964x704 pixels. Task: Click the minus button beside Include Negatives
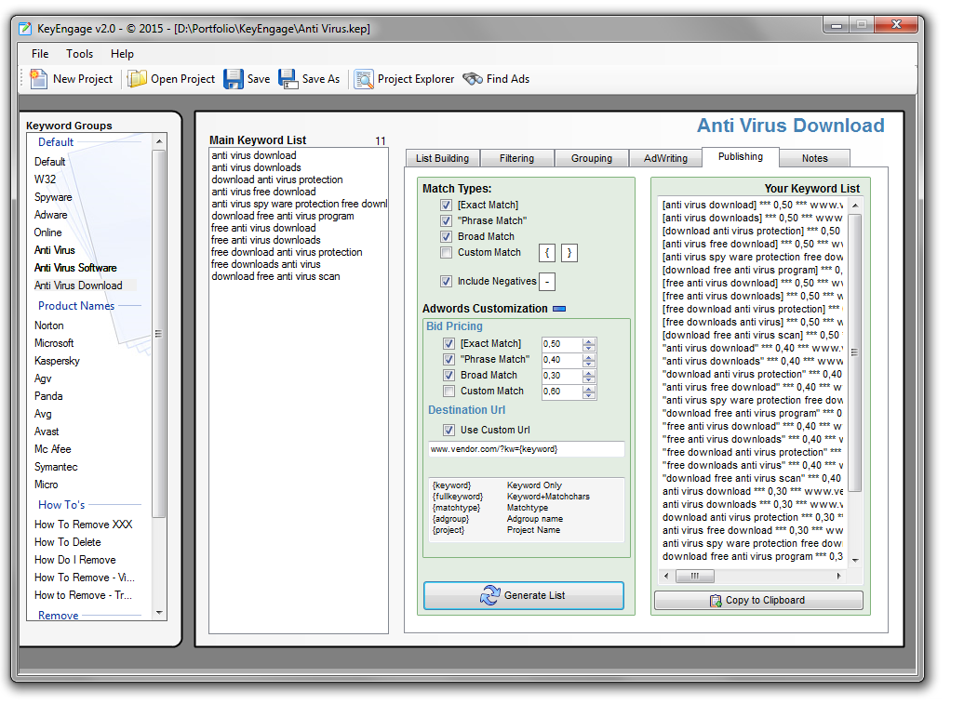tap(548, 282)
